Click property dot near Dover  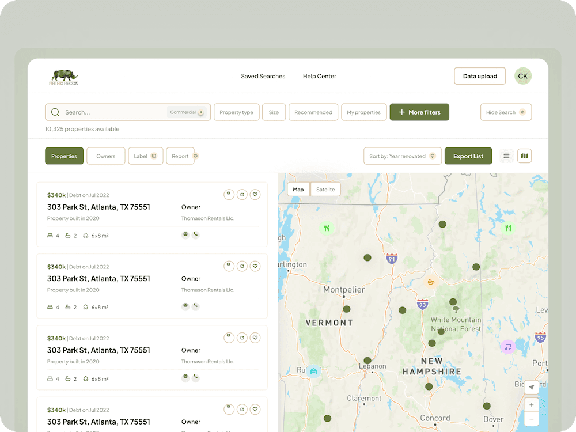[x=487, y=406]
